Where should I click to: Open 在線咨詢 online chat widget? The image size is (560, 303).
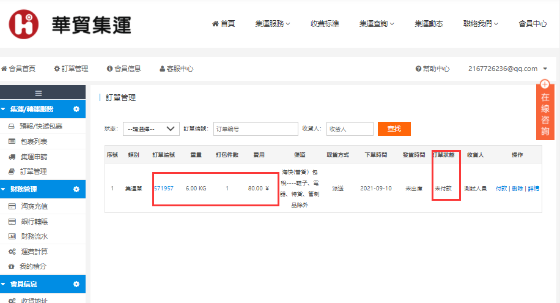click(x=545, y=110)
